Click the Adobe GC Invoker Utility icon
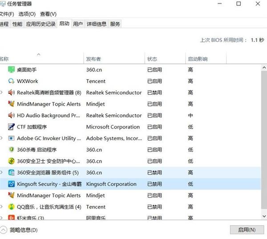The height and width of the screenshot is (239, 267). [12, 138]
